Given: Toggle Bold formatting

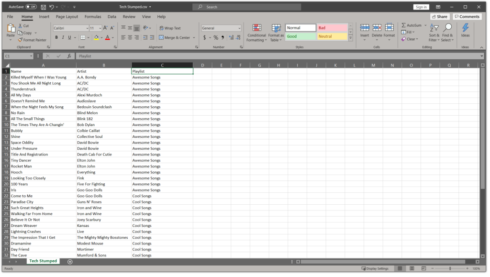Looking at the screenshot, I should coord(56,37).
